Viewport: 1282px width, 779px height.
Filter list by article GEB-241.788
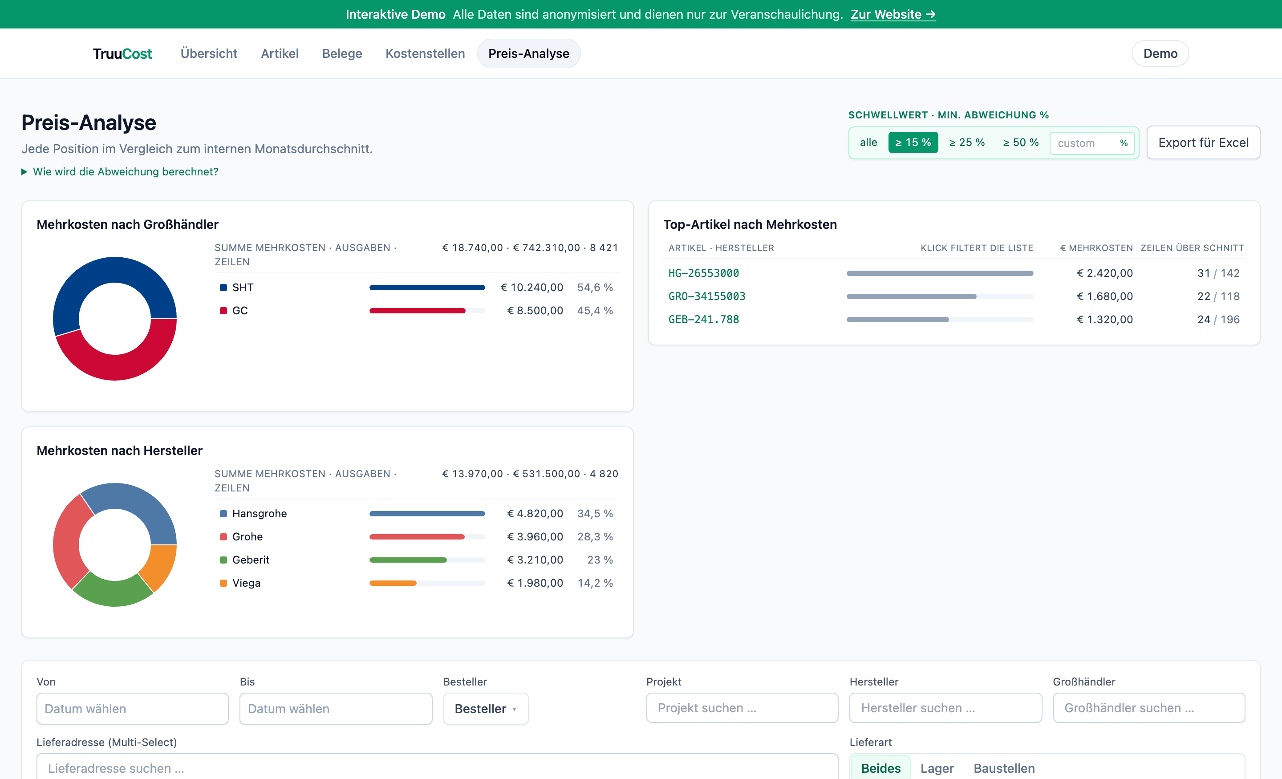pos(703,320)
